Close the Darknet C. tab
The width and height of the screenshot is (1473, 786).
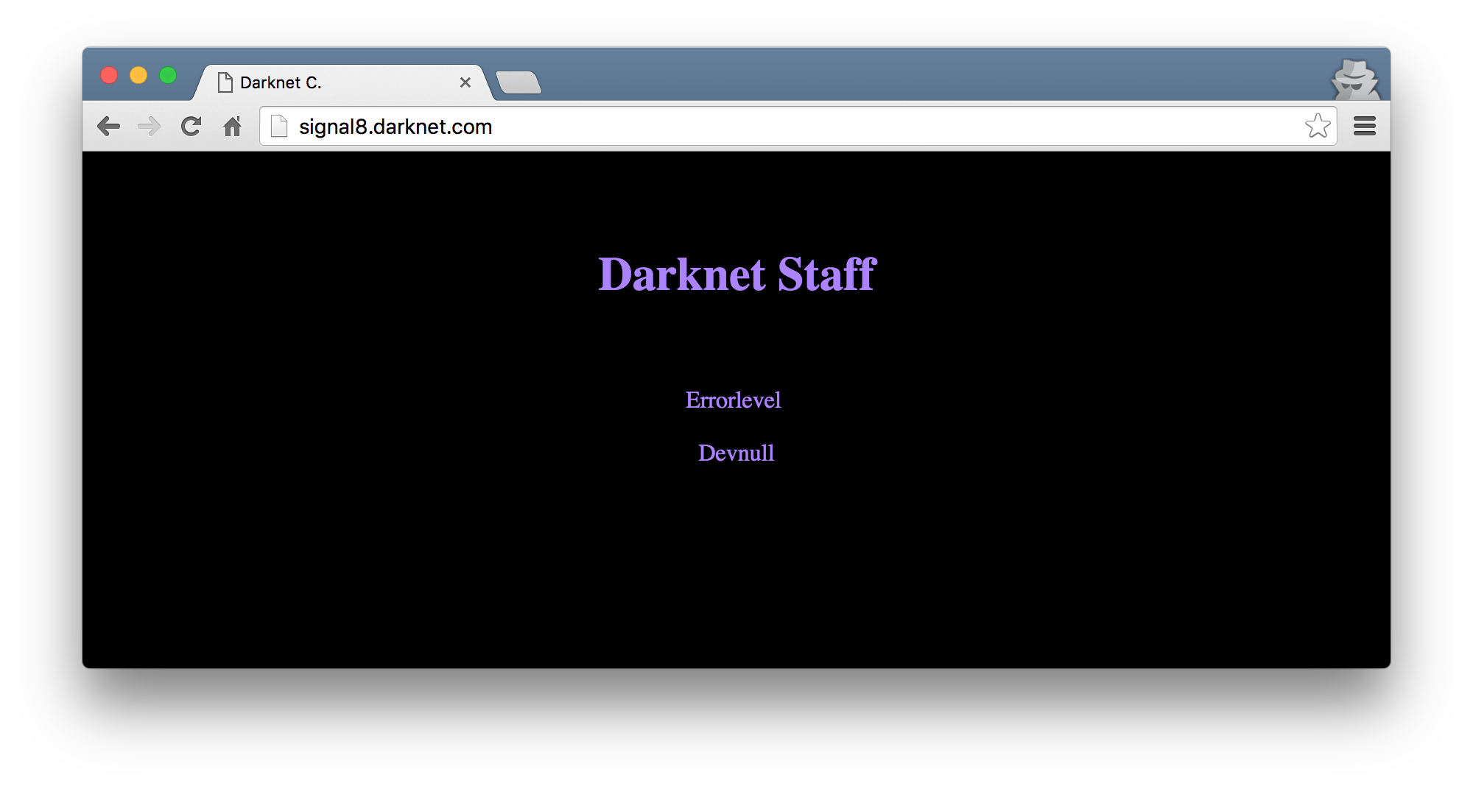click(465, 82)
